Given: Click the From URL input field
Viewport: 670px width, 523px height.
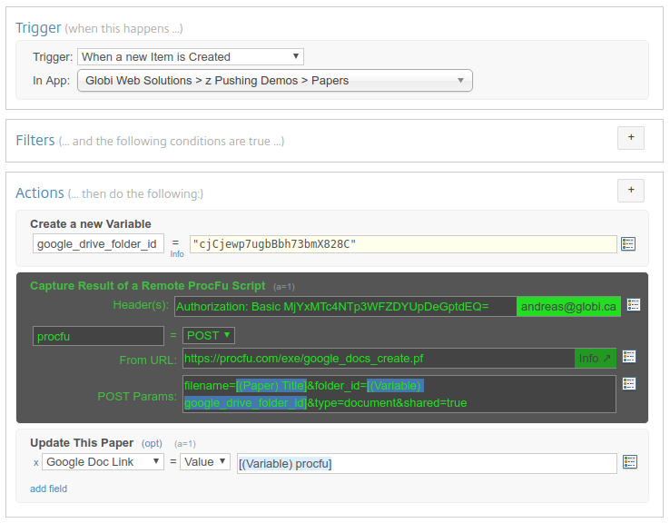Looking at the screenshot, I should click(379, 358).
